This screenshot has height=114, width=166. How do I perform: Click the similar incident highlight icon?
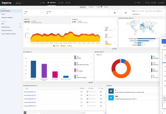tap(111, 91)
